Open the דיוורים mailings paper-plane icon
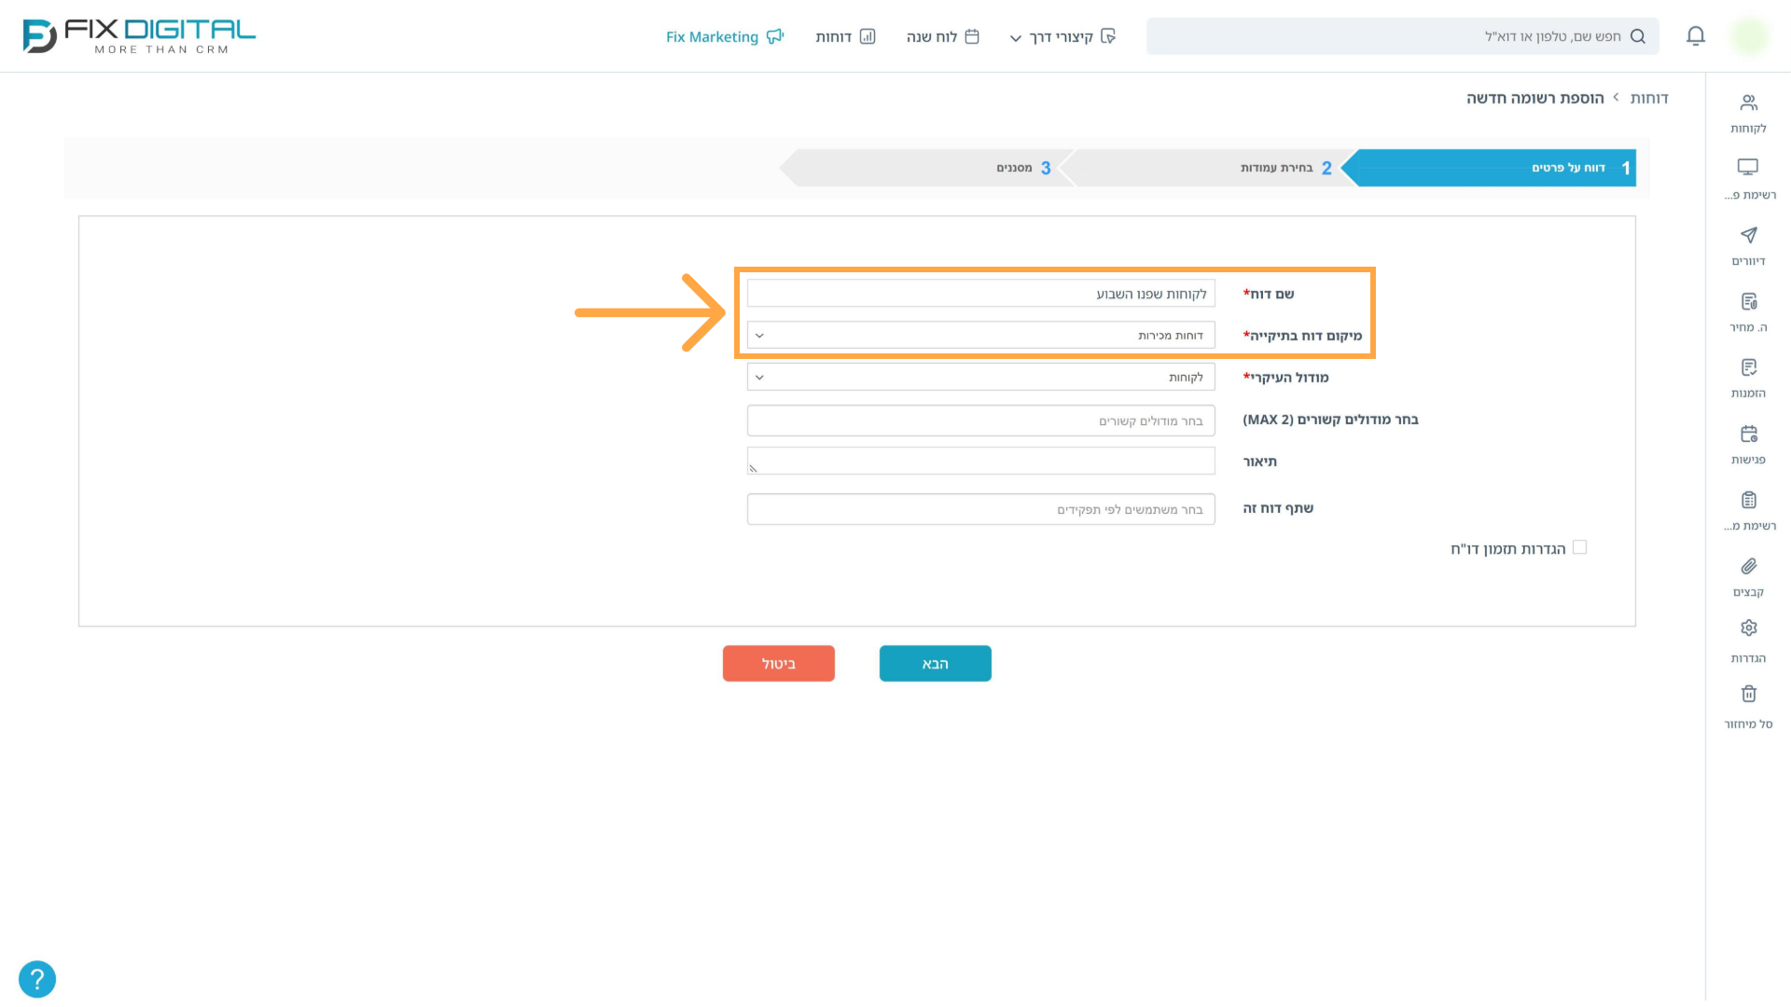1791x1007 pixels. (x=1748, y=236)
